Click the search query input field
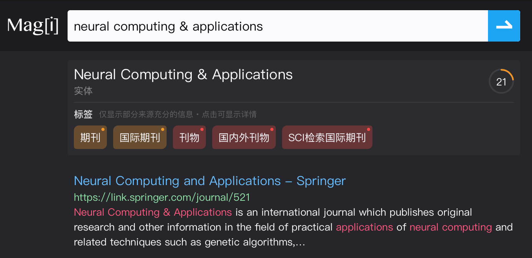532x258 pixels. [278, 26]
